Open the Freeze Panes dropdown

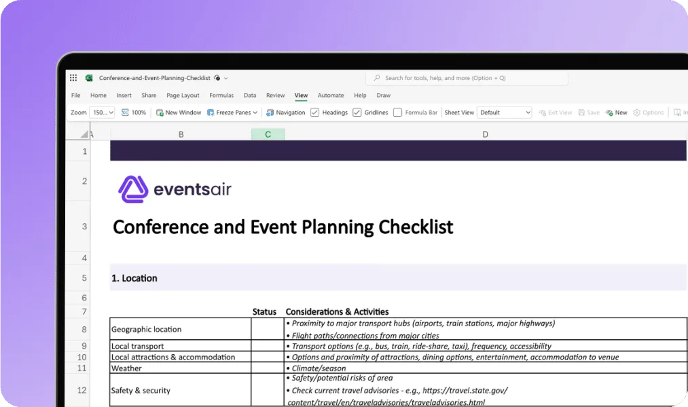(232, 113)
